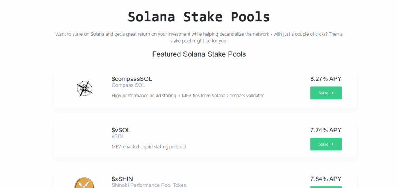Click the intro paragraph about staking on Solana
Screen dimensions: 398x188
(199, 37)
